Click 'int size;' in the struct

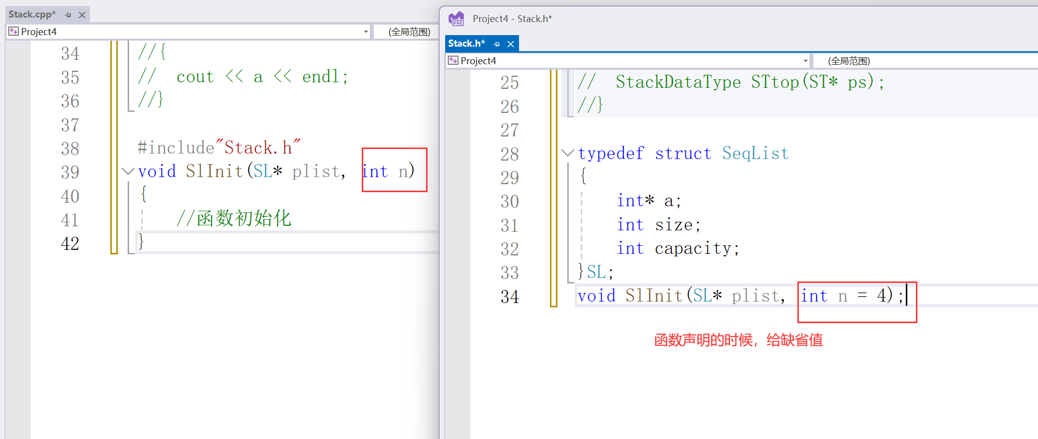659,225
